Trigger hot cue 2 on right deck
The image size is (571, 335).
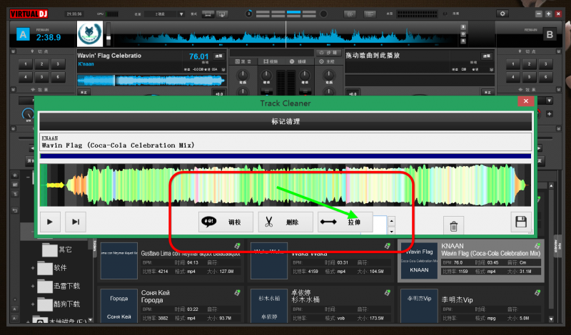[529, 64]
